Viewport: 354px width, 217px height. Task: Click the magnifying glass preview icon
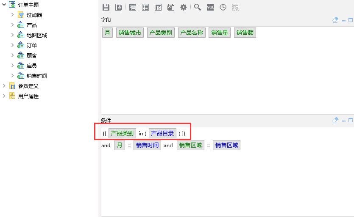(x=197, y=7)
